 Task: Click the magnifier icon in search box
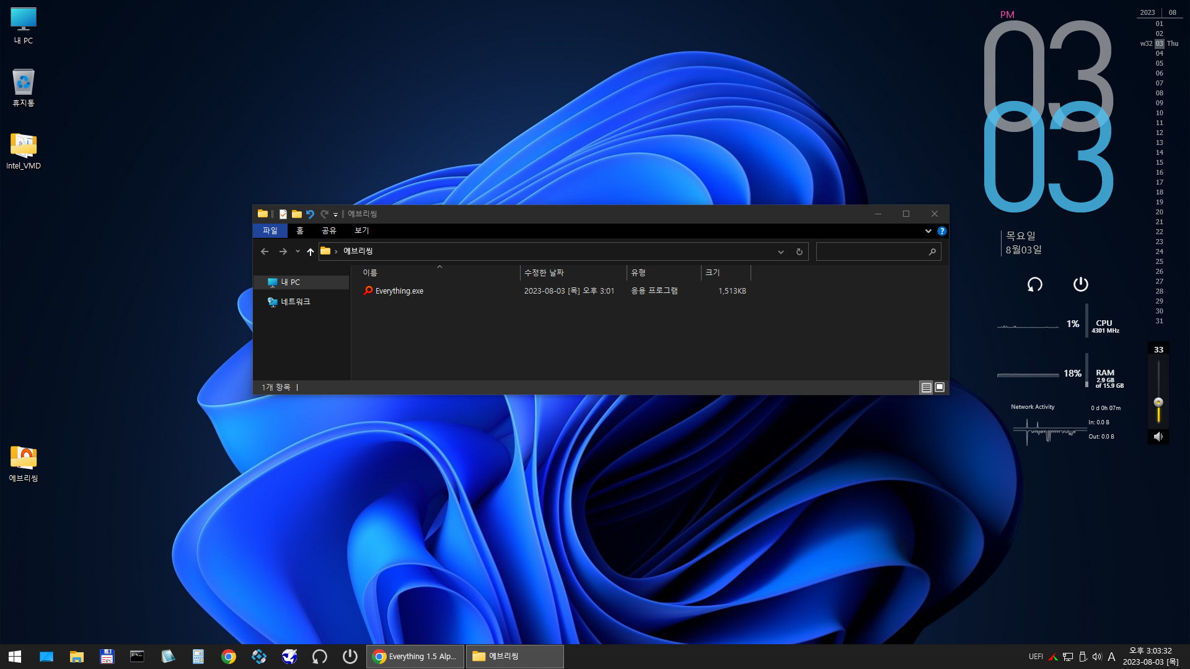click(x=932, y=251)
